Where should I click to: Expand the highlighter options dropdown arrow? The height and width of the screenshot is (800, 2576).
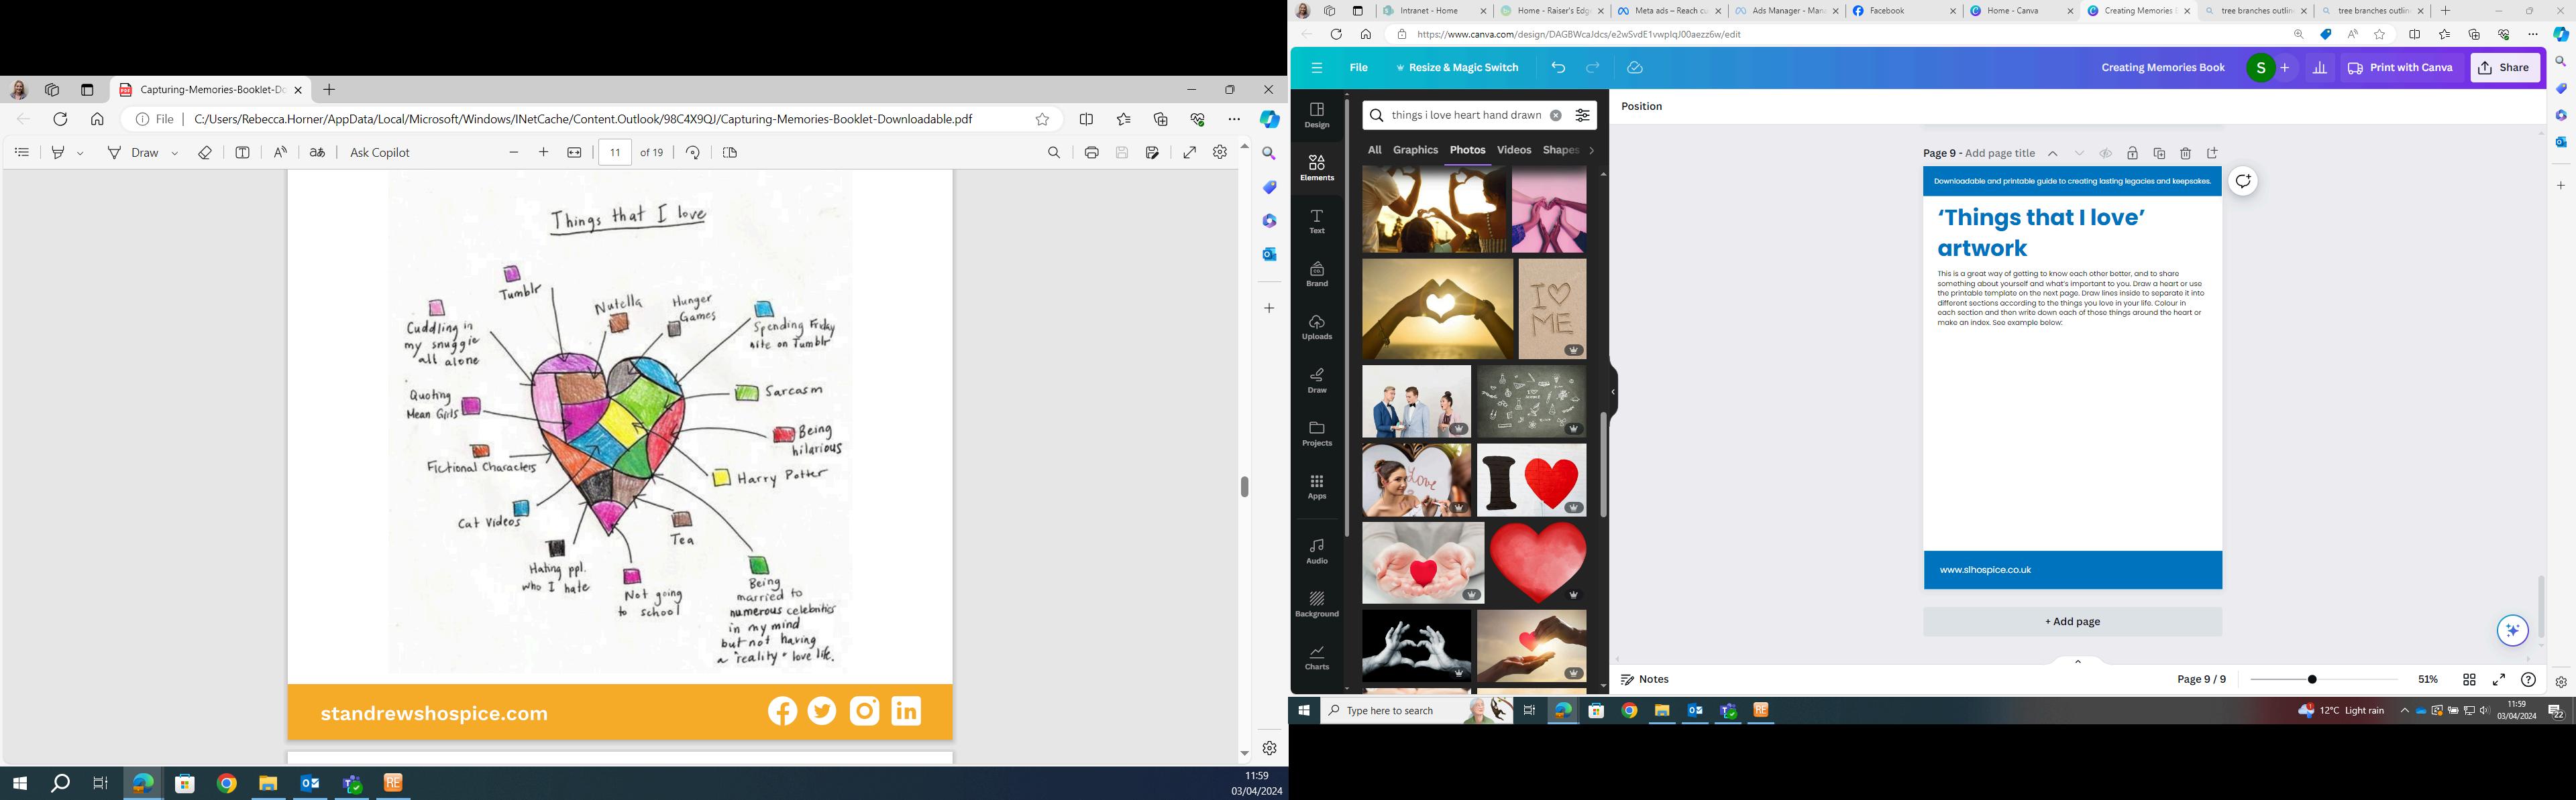tap(81, 154)
